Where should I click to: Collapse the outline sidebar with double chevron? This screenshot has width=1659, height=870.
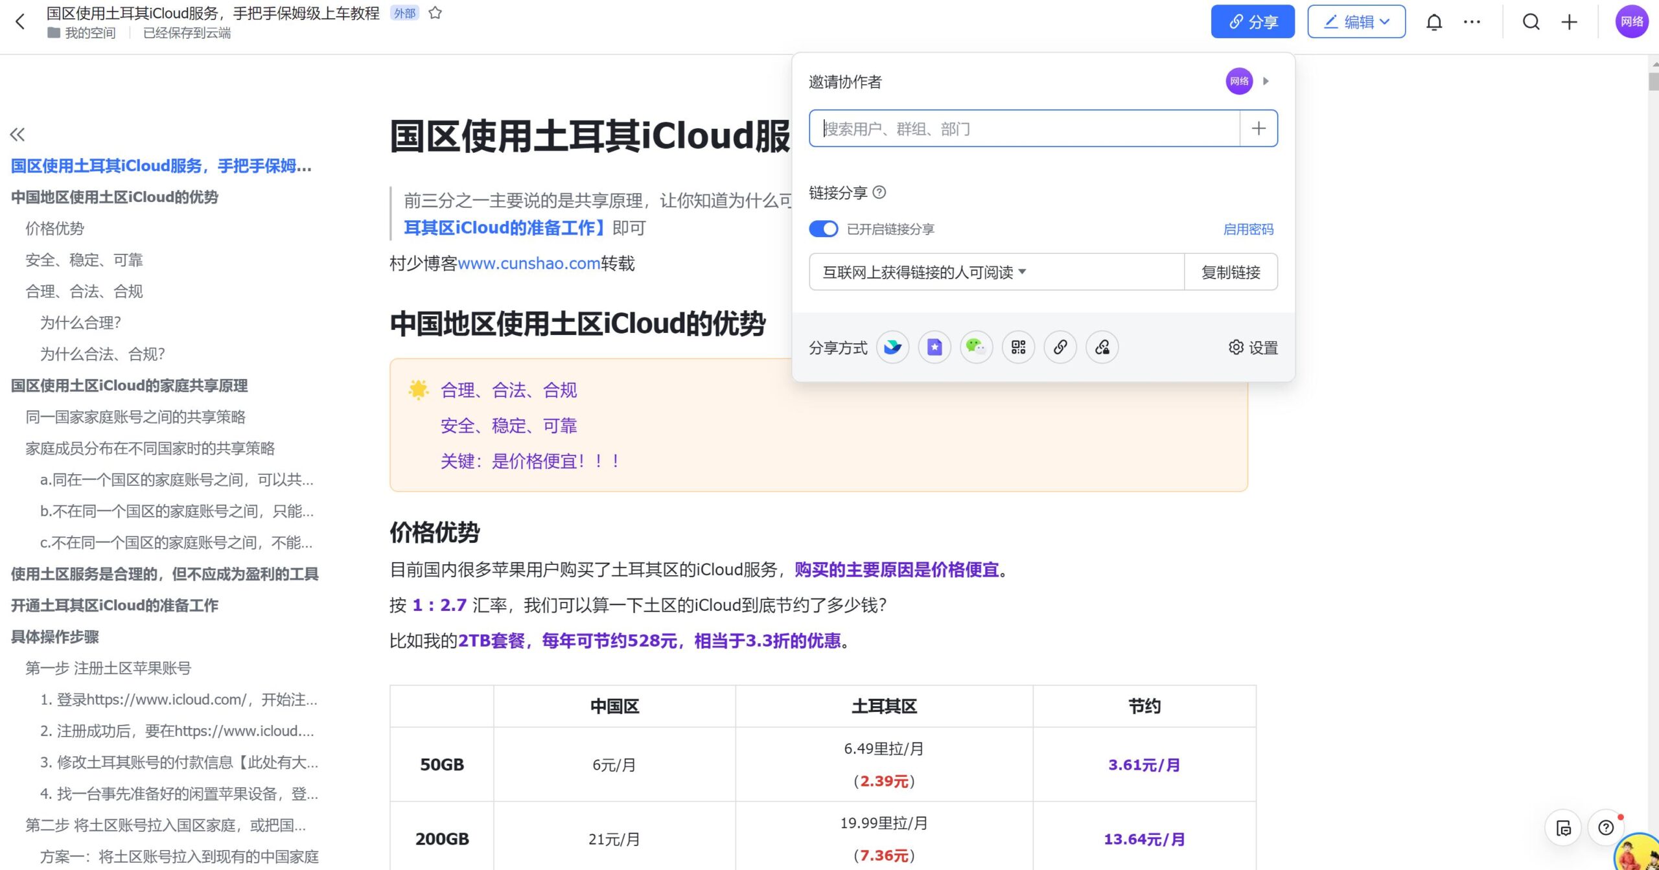(17, 134)
